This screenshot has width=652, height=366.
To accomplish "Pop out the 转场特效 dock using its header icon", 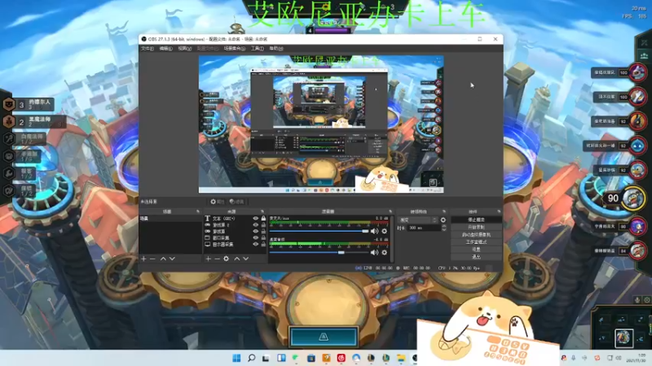I will point(444,211).
